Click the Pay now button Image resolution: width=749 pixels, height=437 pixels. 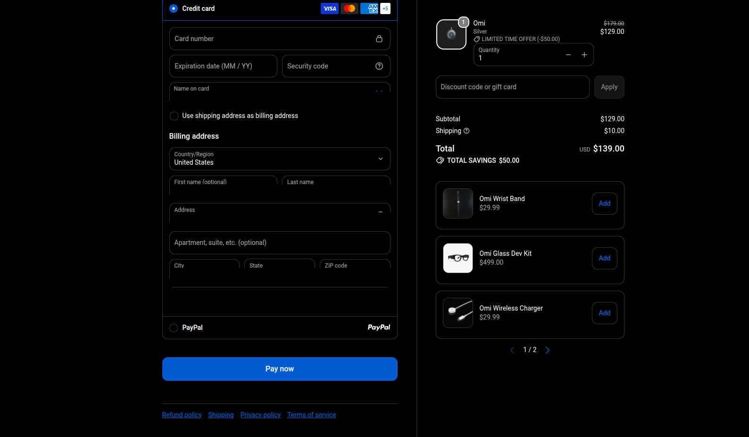[280, 369]
